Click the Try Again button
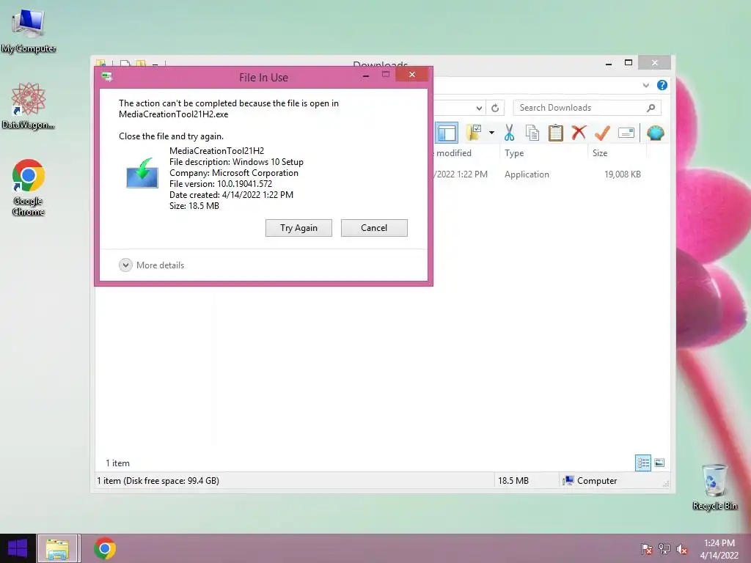Image resolution: width=751 pixels, height=563 pixels. (298, 228)
